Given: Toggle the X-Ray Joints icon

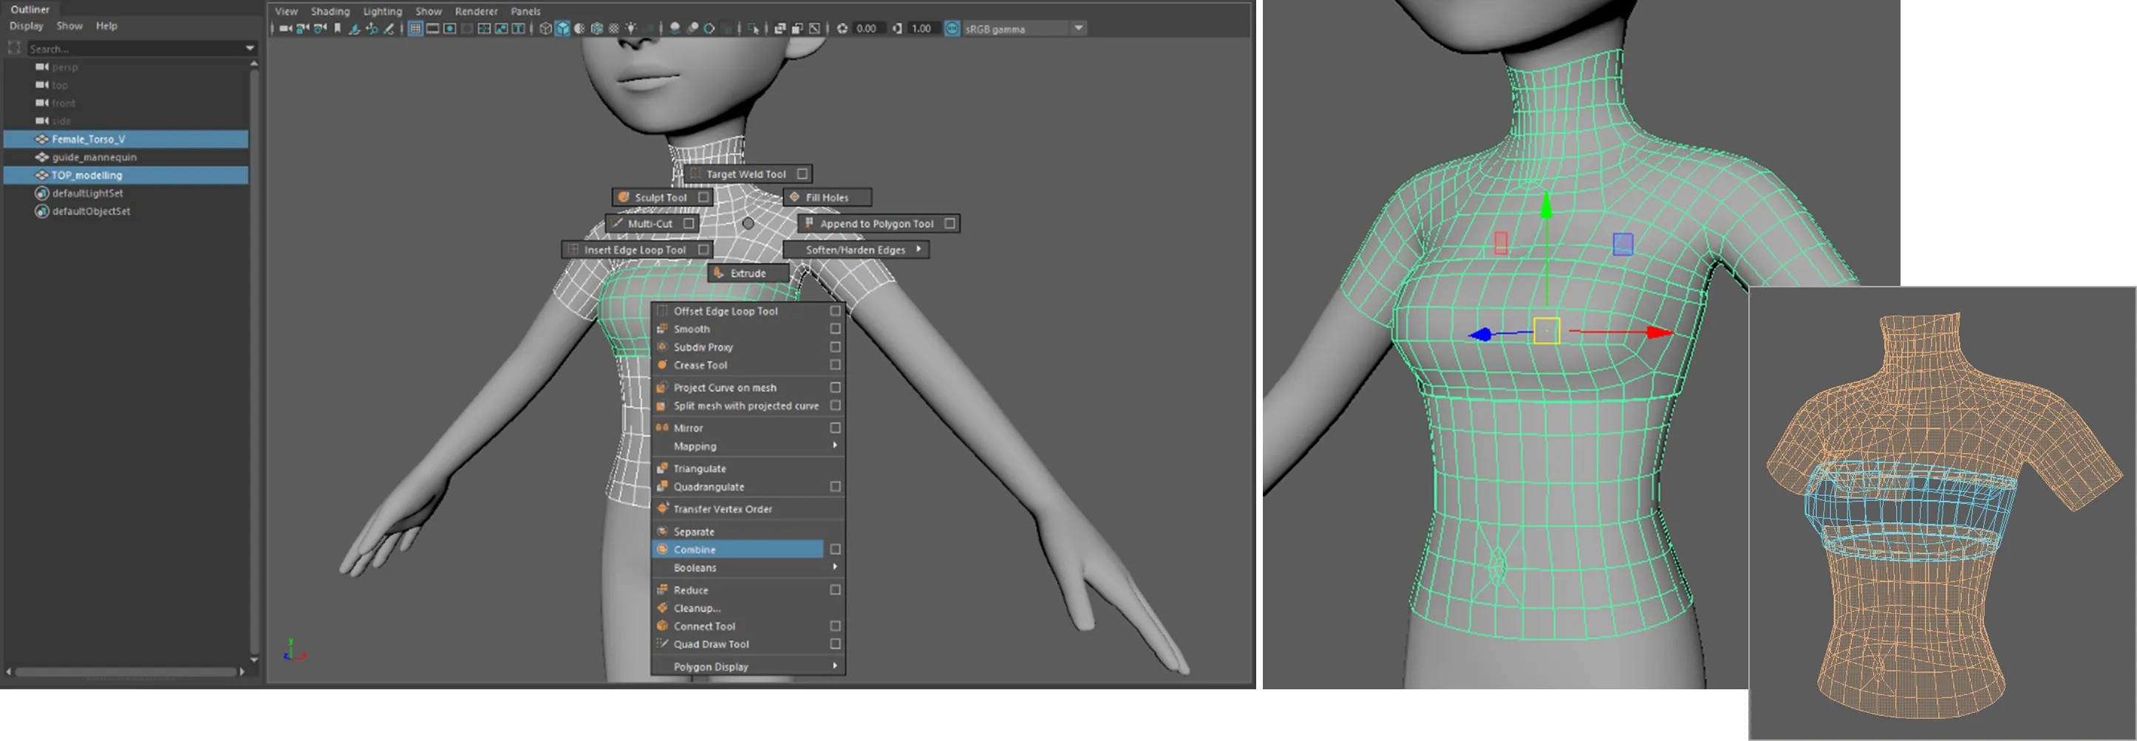Looking at the screenshot, I should click(814, 28).
